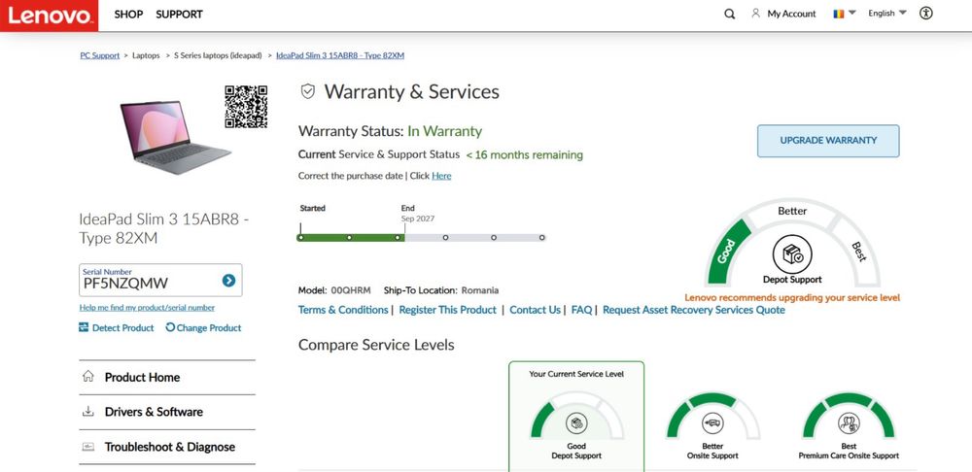972x472 pixels.
Task: Click the Good segment of service gauge
Action: click(729, 251)
